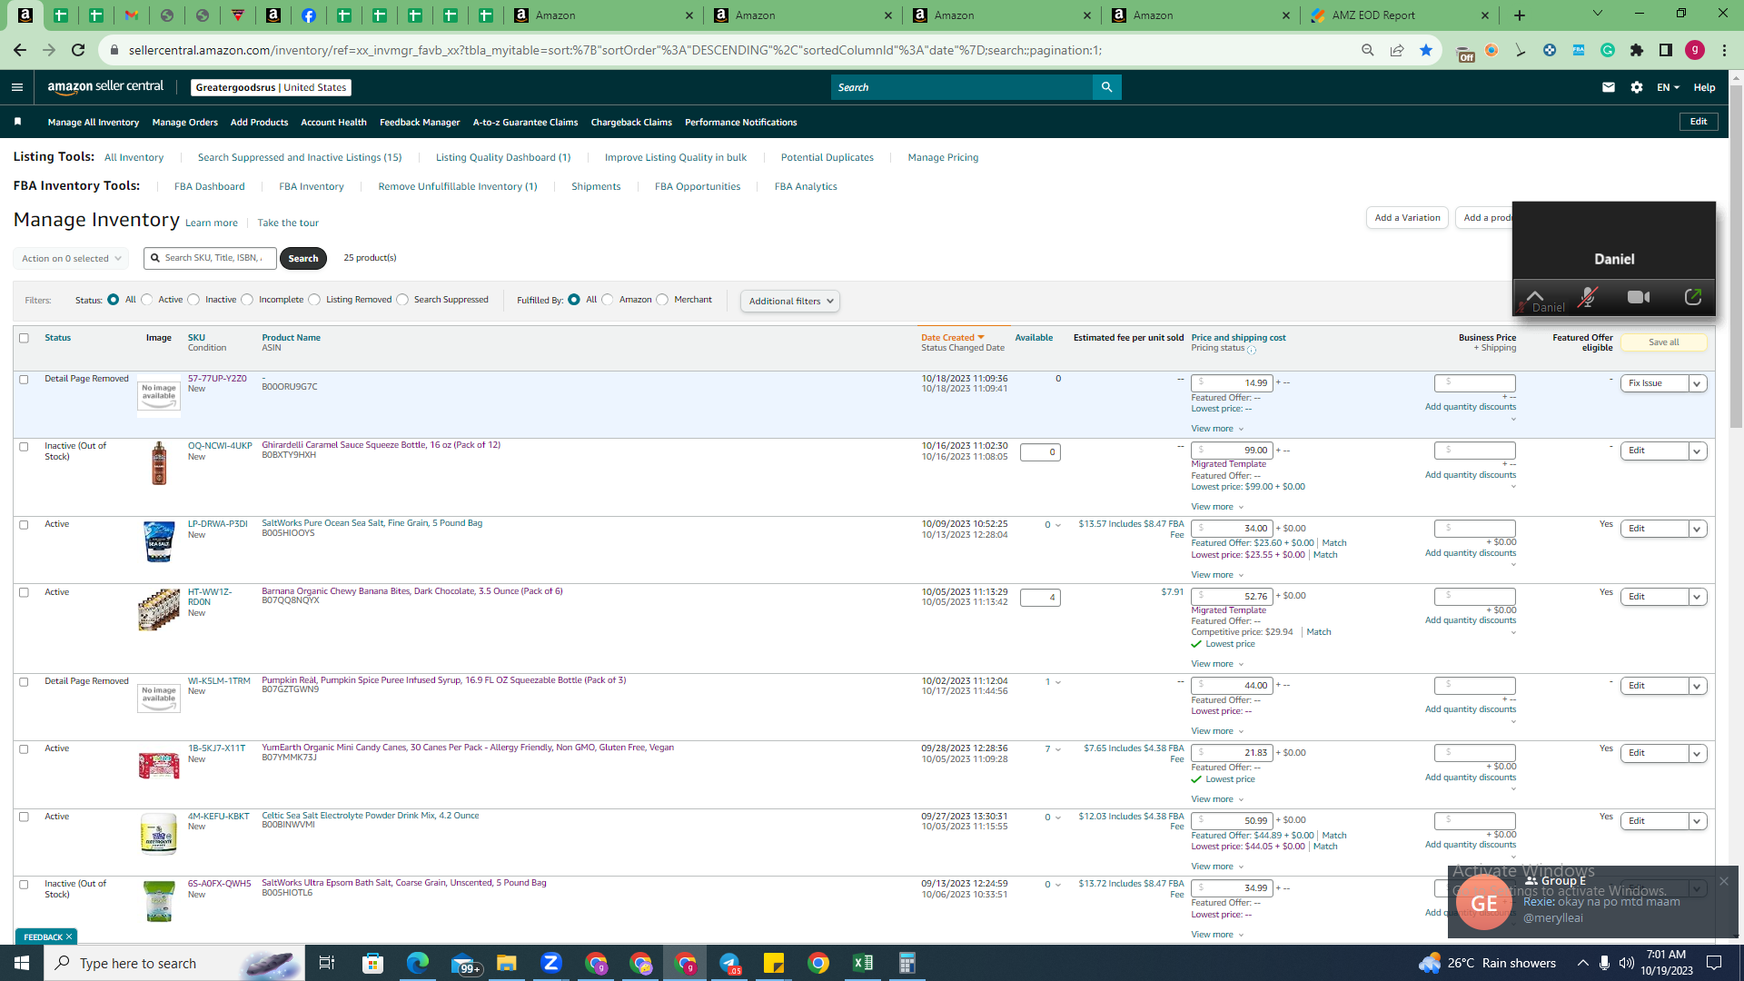
Task: Click the Add a Variation button
Action: (x=1407, y=218)
